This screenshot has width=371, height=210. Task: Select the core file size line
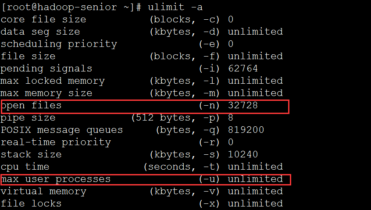pos(117,19)
